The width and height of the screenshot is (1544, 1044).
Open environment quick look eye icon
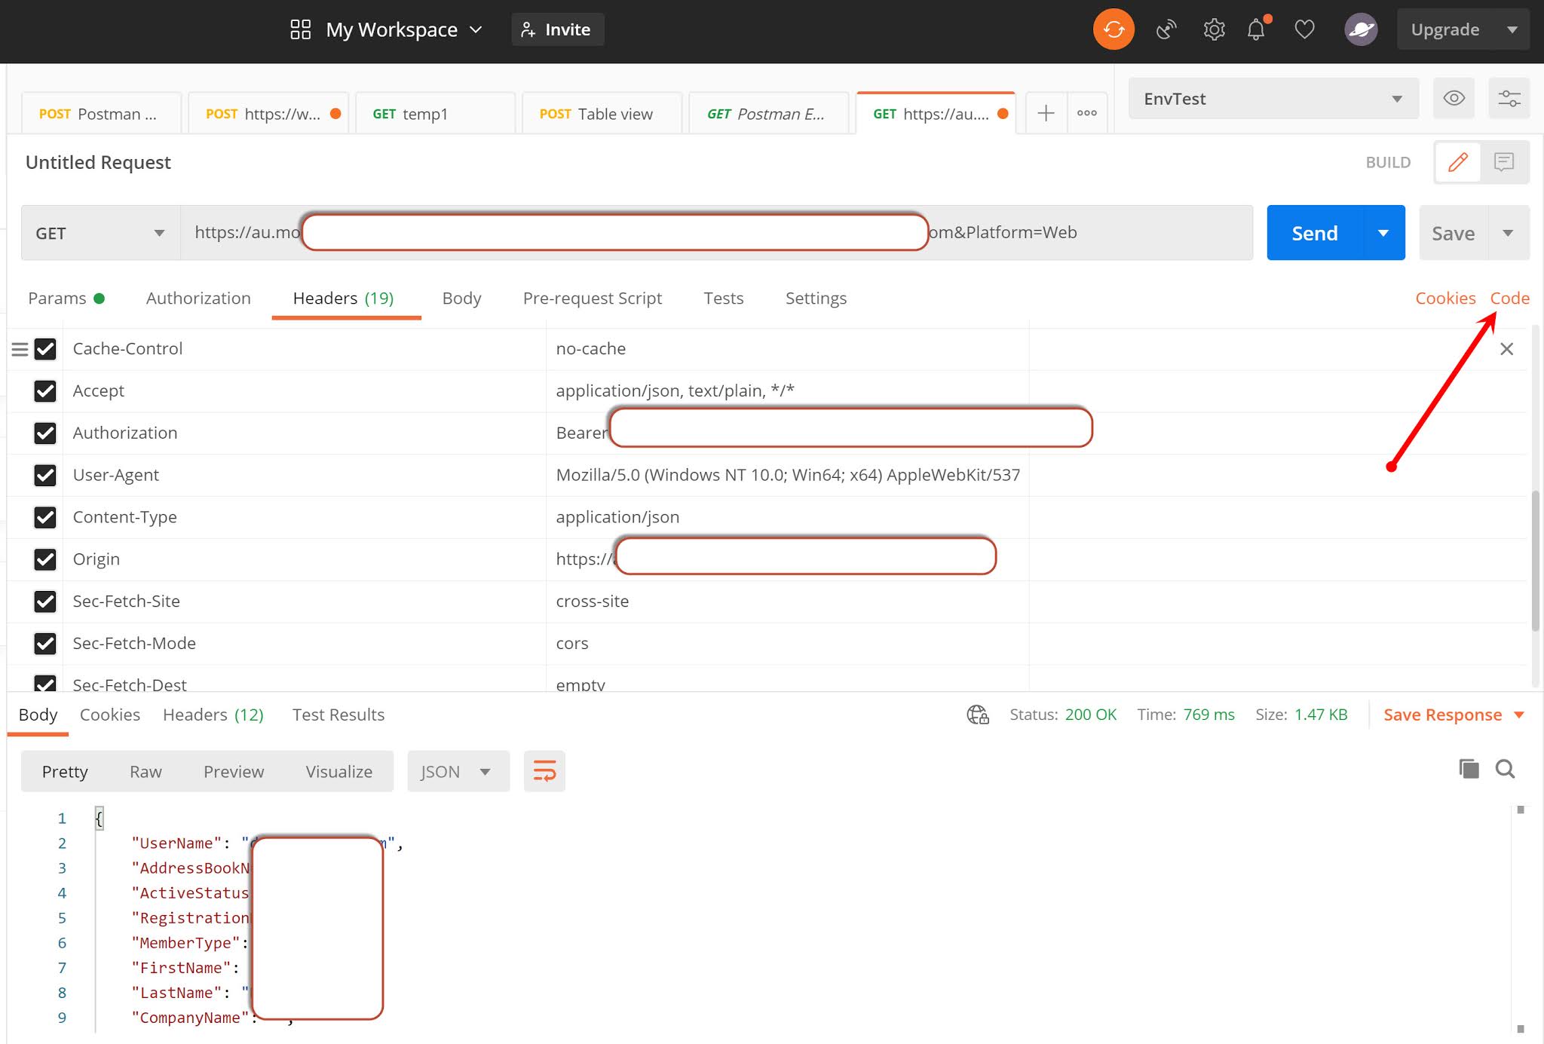1454,98
